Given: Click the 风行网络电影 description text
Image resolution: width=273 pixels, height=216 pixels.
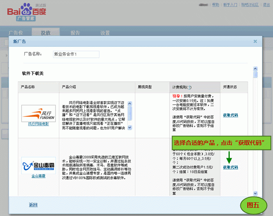Looking at the screenshot, I should click(94, 115).
